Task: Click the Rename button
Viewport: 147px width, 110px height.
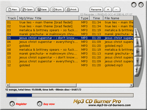Action: 96,9
